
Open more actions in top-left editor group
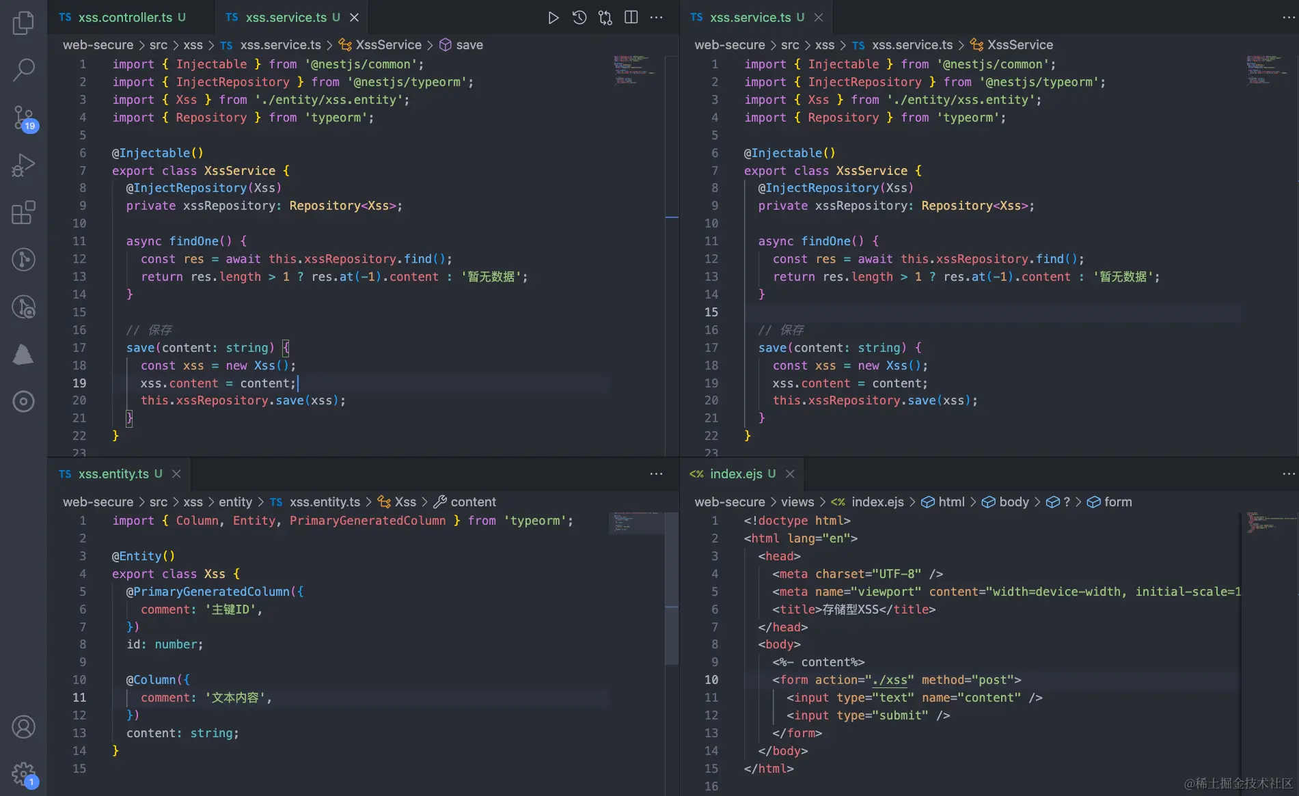tap(657, 18)
